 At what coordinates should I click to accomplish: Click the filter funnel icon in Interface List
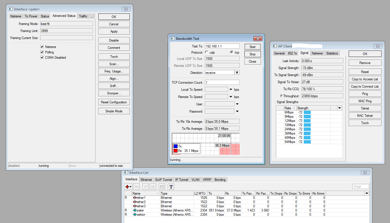coord(171,186)
